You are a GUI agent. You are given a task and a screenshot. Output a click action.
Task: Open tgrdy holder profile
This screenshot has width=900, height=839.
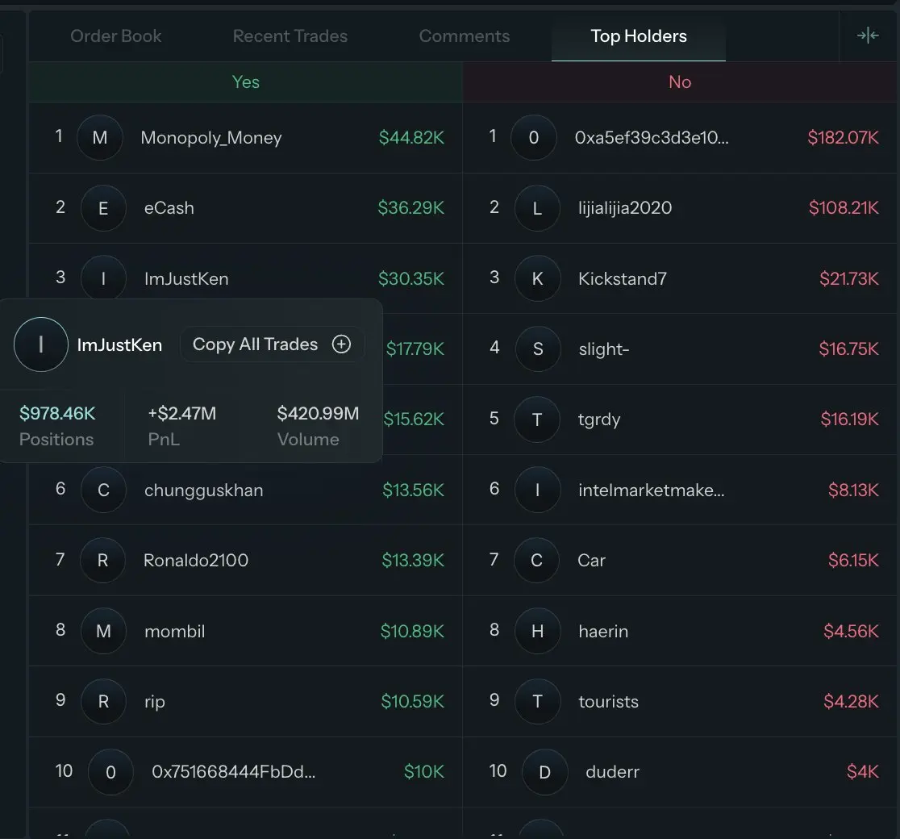point(599,419)
